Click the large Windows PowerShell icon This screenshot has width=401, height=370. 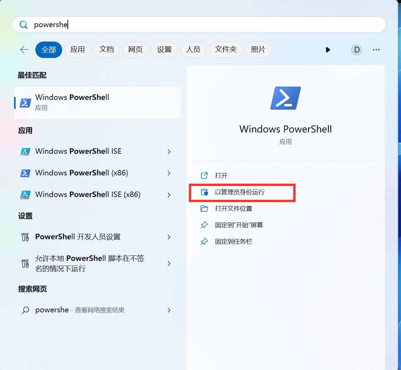285,98
